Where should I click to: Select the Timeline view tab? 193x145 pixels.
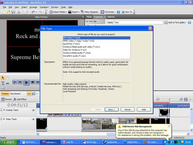point(5,94)
